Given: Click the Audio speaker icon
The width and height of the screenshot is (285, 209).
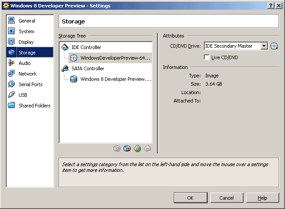Looking at the screenshot, I should coord(11,63).
